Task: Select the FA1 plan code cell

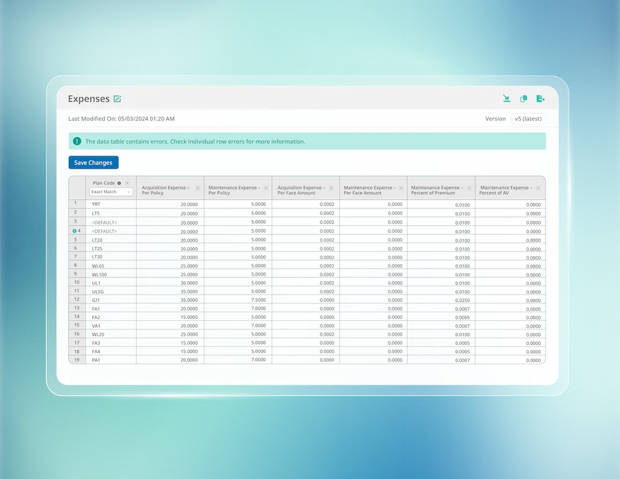Action: click(111, 309)
